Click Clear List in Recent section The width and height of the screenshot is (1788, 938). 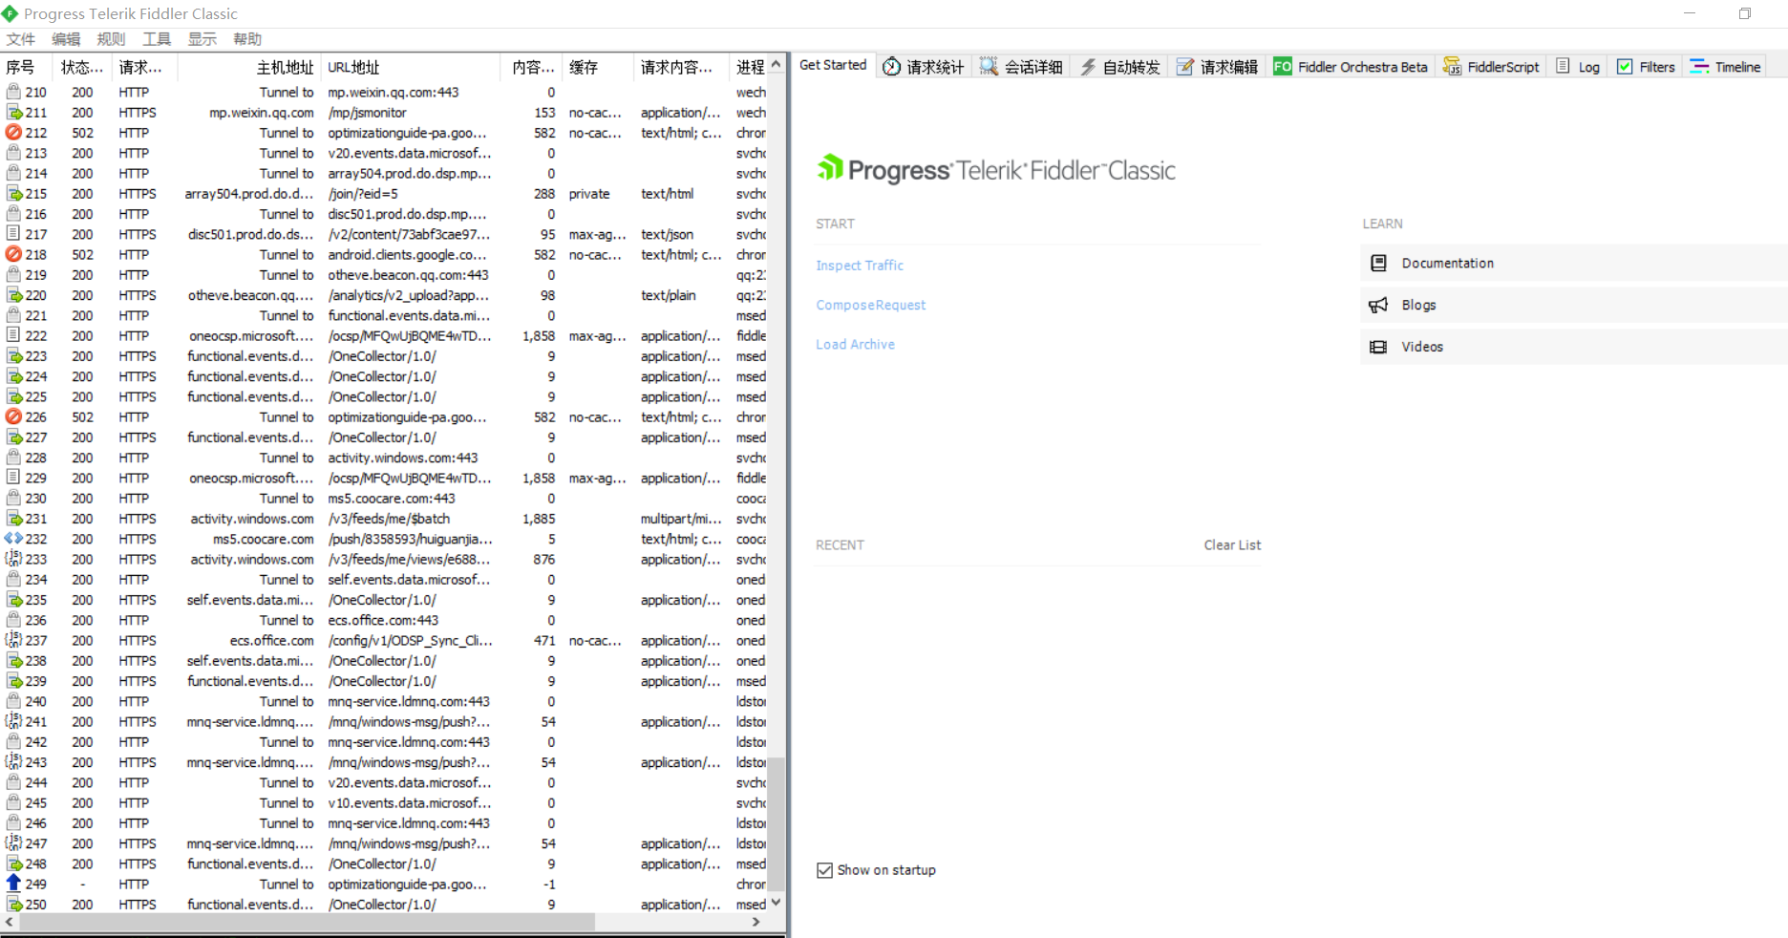coord(1232,544)
